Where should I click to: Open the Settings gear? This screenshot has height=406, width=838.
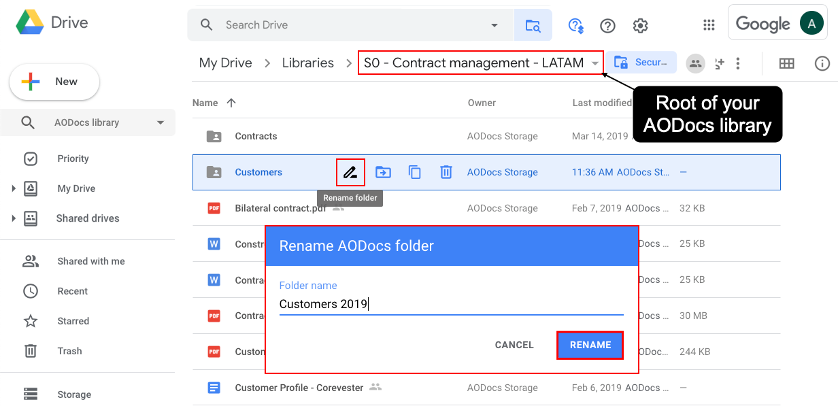[640, 26]
